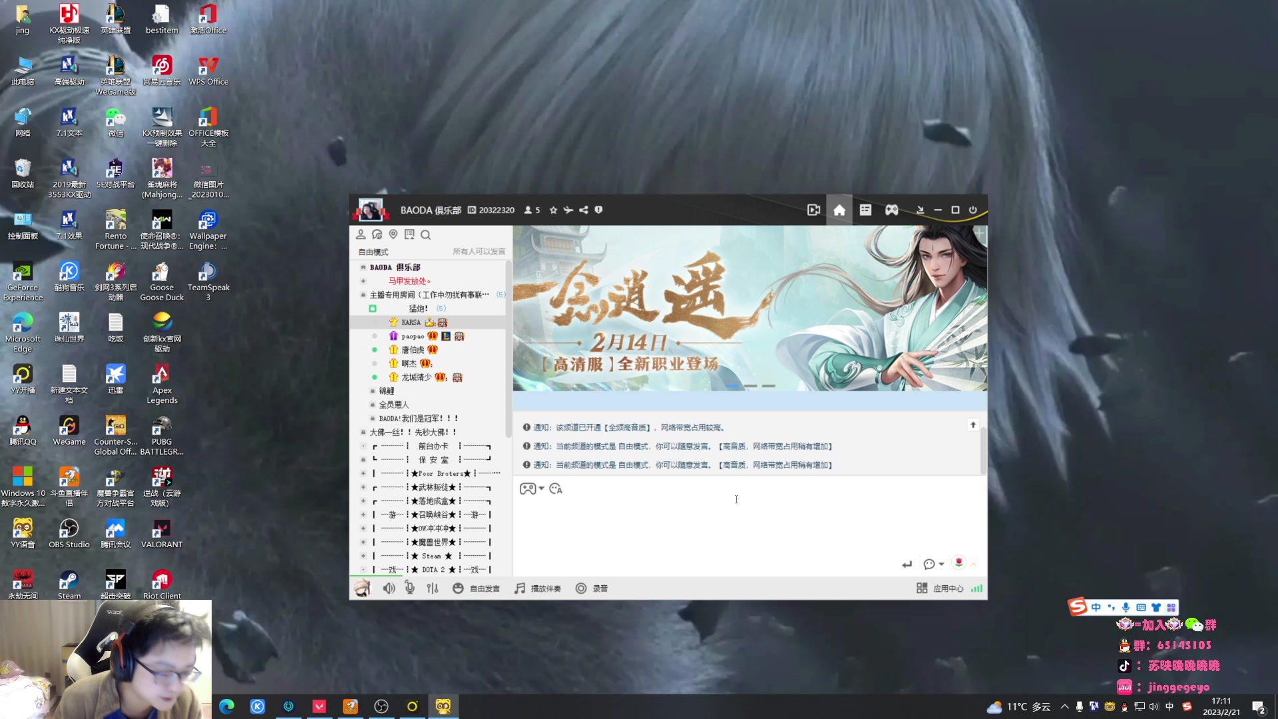Open the 全员恶人 subchannel

[393, 405]
